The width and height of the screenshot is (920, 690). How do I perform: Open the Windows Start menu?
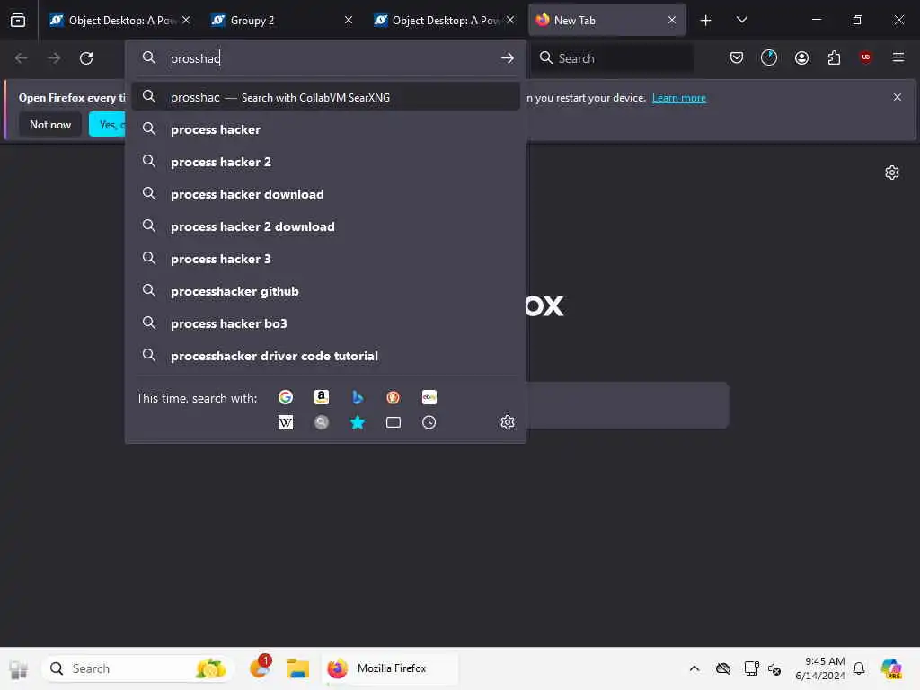[19, 668]
